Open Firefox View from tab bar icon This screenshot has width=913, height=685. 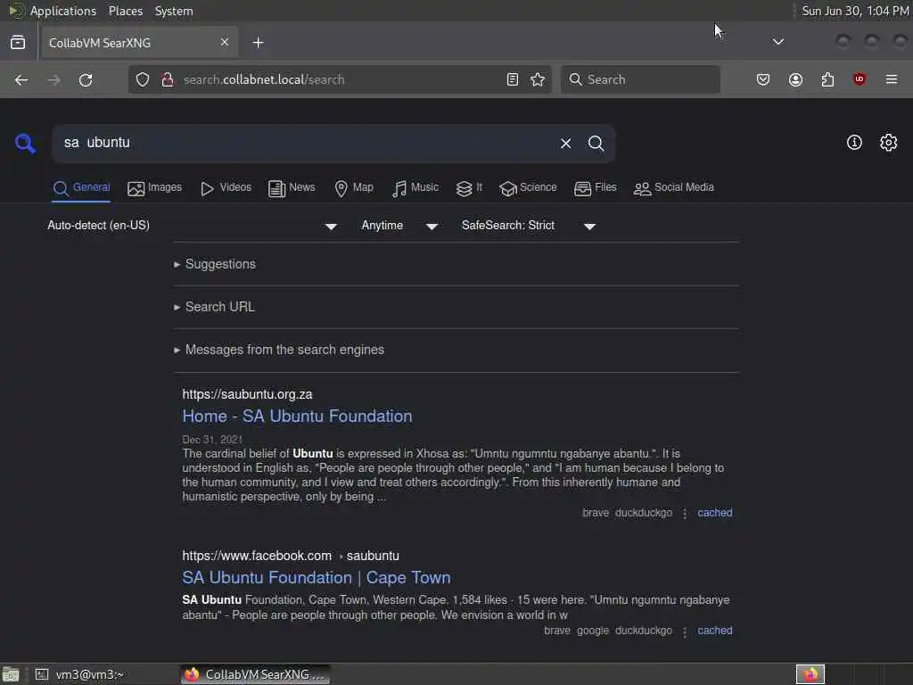[x=18, y=43]
